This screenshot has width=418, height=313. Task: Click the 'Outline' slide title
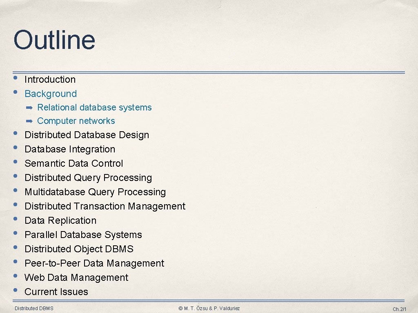54,40
